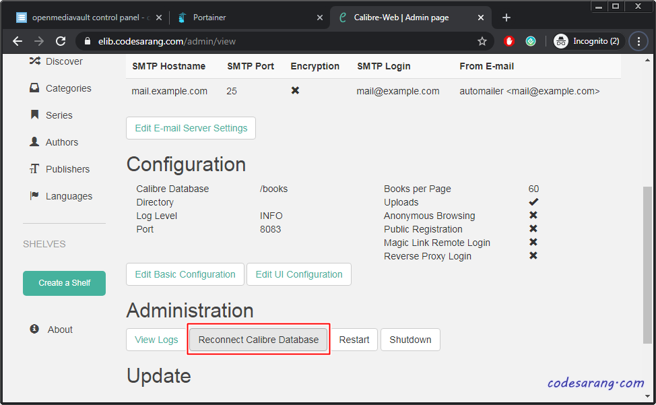656x405 pixels.
Task: Reload the Calibre-Web admin page
Action: pos(61,41)
